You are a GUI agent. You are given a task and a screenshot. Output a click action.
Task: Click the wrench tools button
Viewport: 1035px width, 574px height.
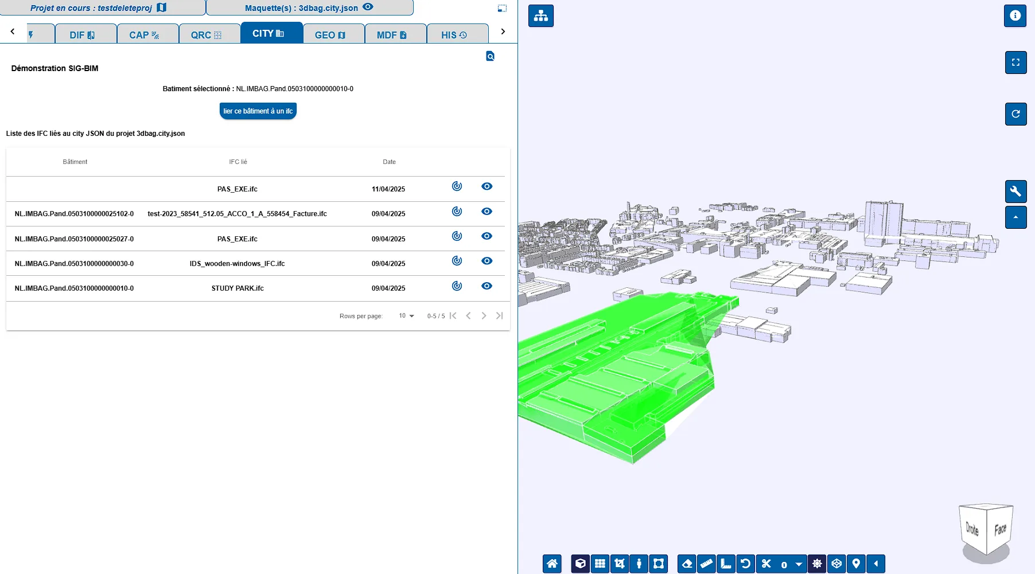(x=1015, y=191)
